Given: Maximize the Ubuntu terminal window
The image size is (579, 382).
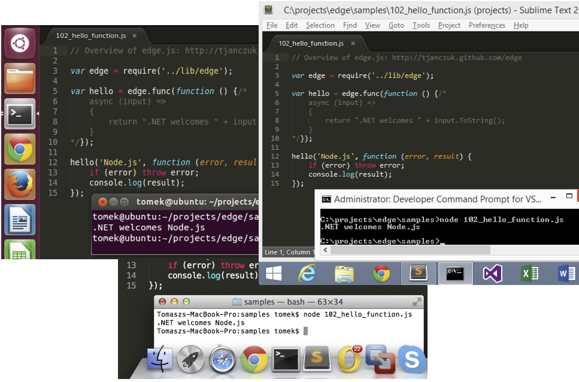Looking at the screenshot, I should pos(125,202).
